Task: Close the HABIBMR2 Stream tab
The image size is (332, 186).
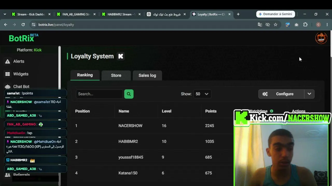Action: (x=140, y=14)
